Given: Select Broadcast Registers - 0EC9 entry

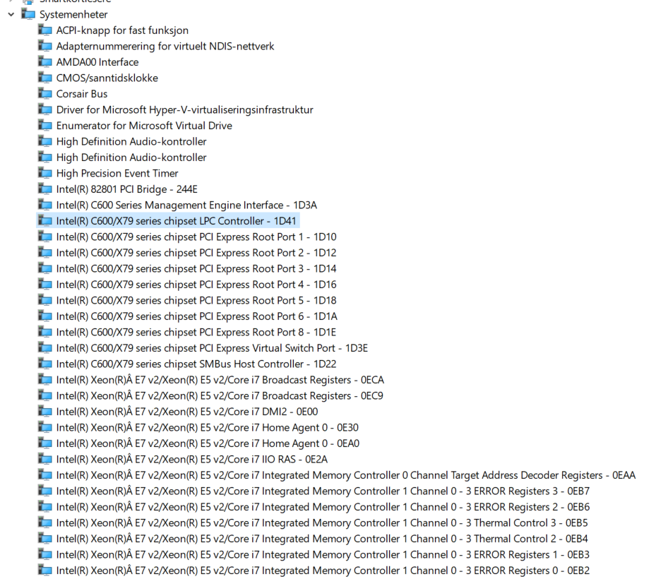Looking at the screenshot, I should pyautogui.click(x=220, y=395).
